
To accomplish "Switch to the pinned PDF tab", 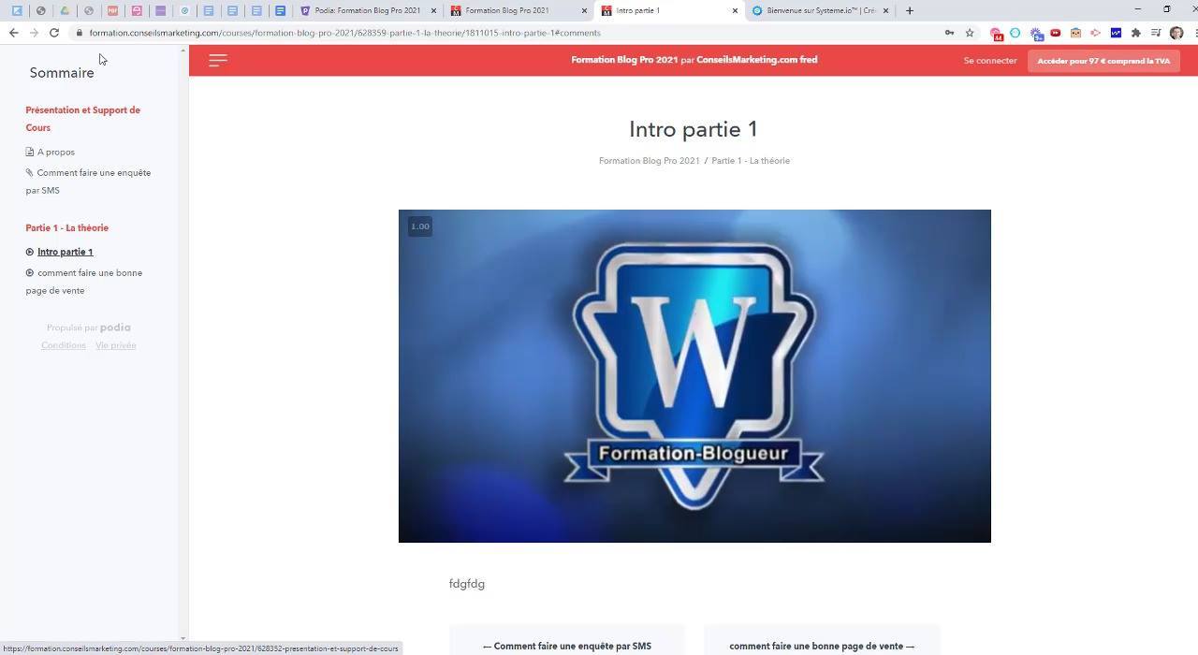I will click(112, 10).
